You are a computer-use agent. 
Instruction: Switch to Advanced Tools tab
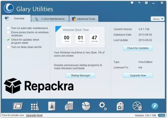(x=84, y=19)
